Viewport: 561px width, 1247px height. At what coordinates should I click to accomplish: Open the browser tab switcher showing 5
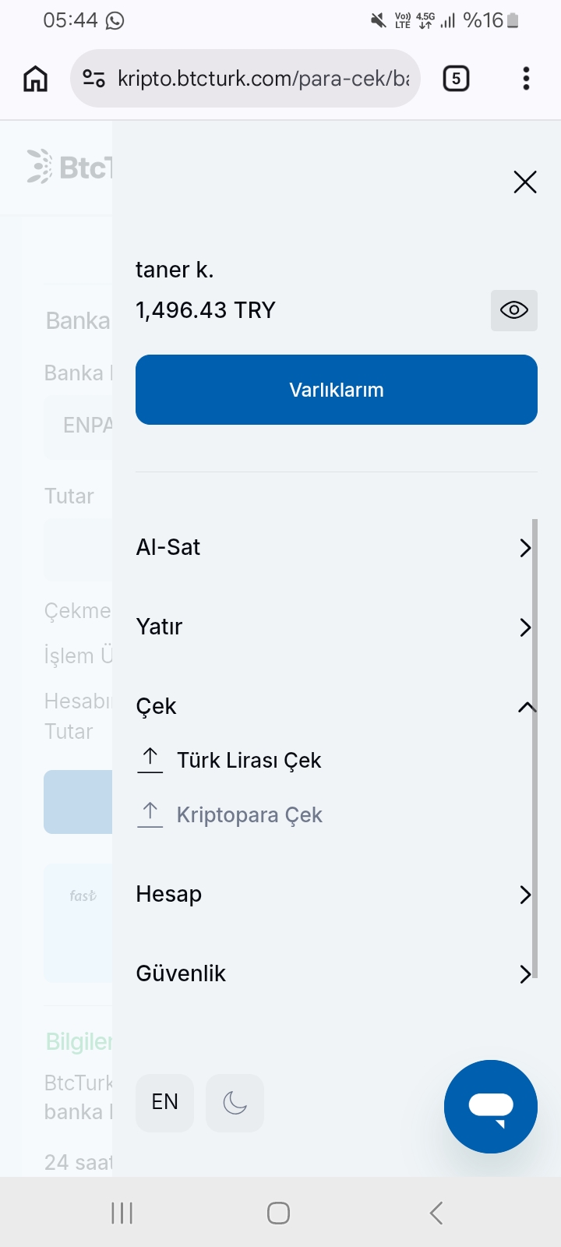coord(456,79)
